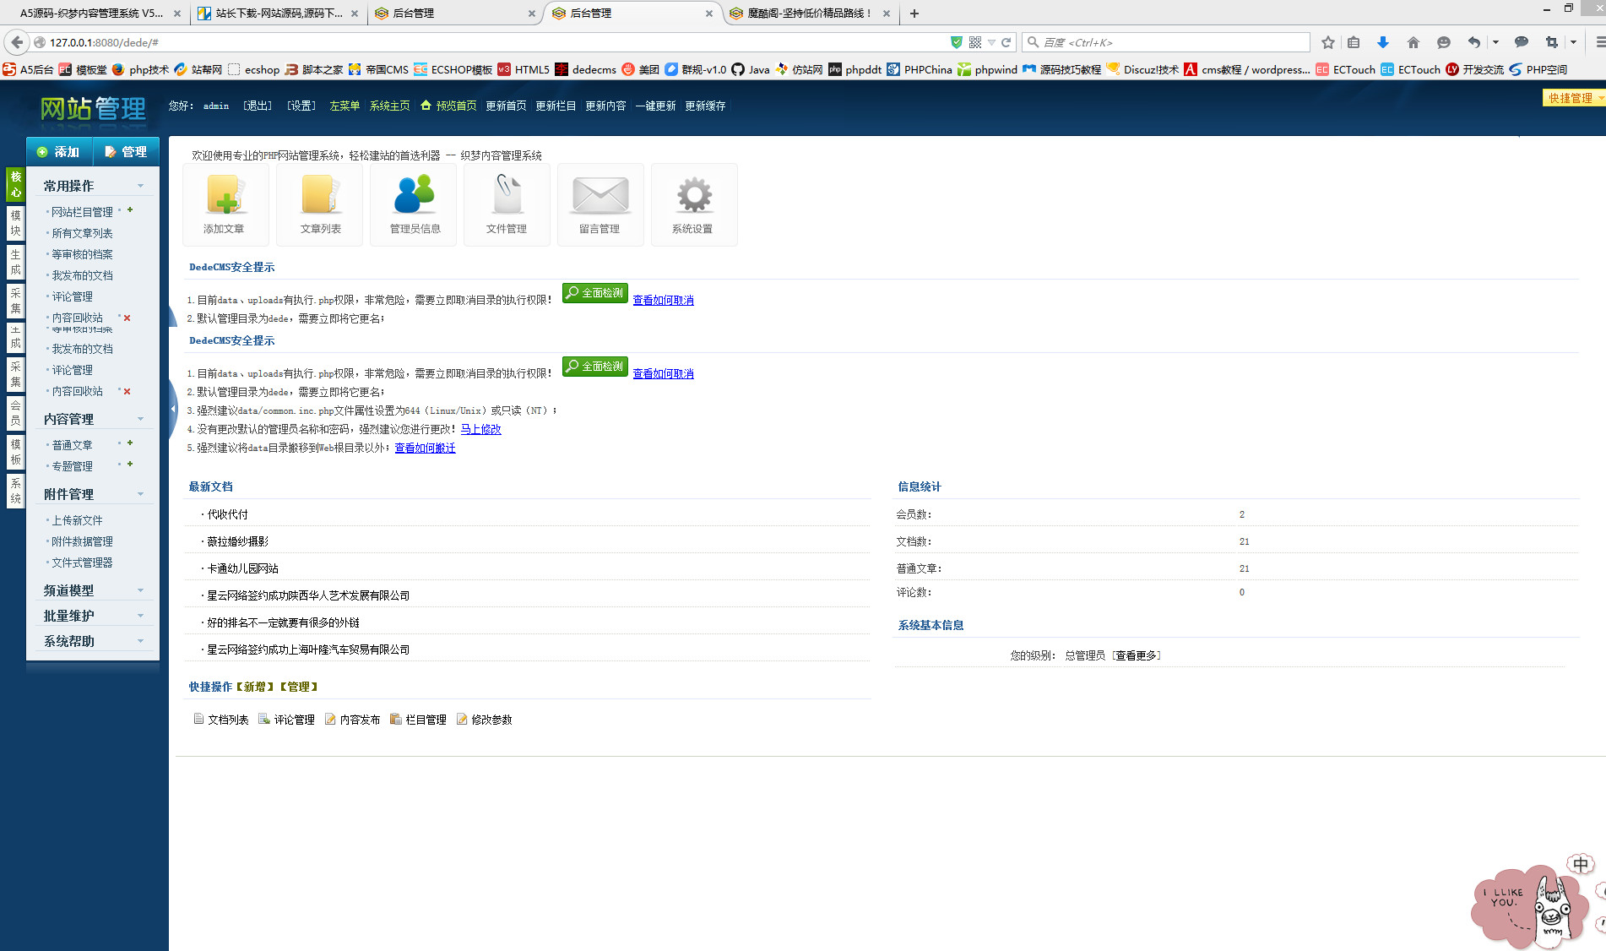Screen dimensions: 1606x951
Task: Open 所有文章列表 in the left menu
Action: coord(82,233)
